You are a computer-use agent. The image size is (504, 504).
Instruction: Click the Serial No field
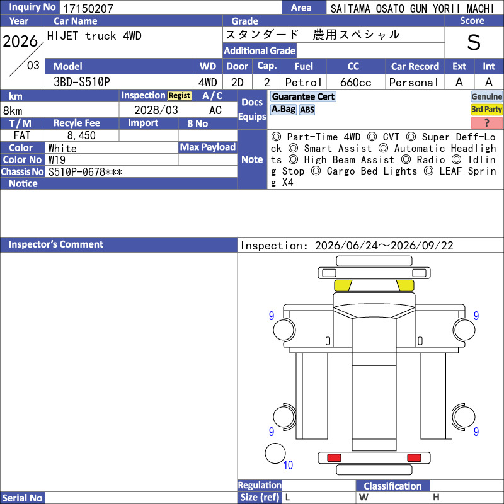pyautogui.click(x=141, y=498)
